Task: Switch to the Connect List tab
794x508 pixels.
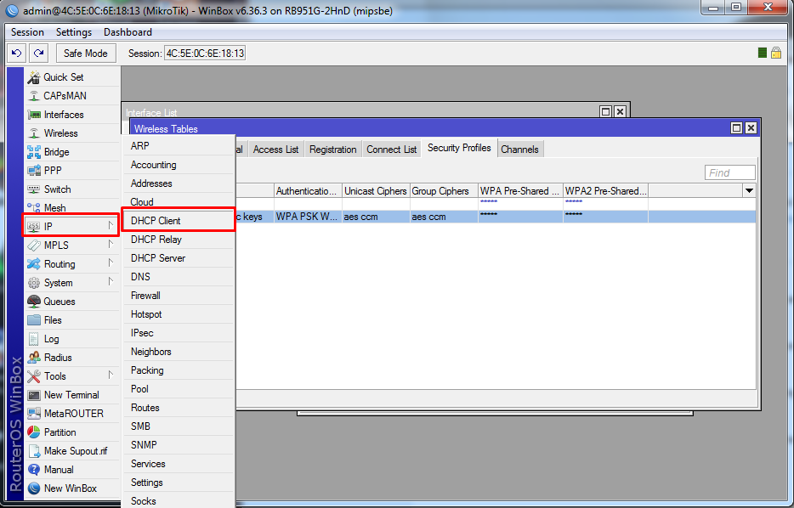Action: coord(391,150)
